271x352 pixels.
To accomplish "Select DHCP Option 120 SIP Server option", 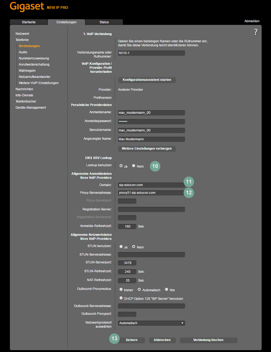I will [121, 298].
